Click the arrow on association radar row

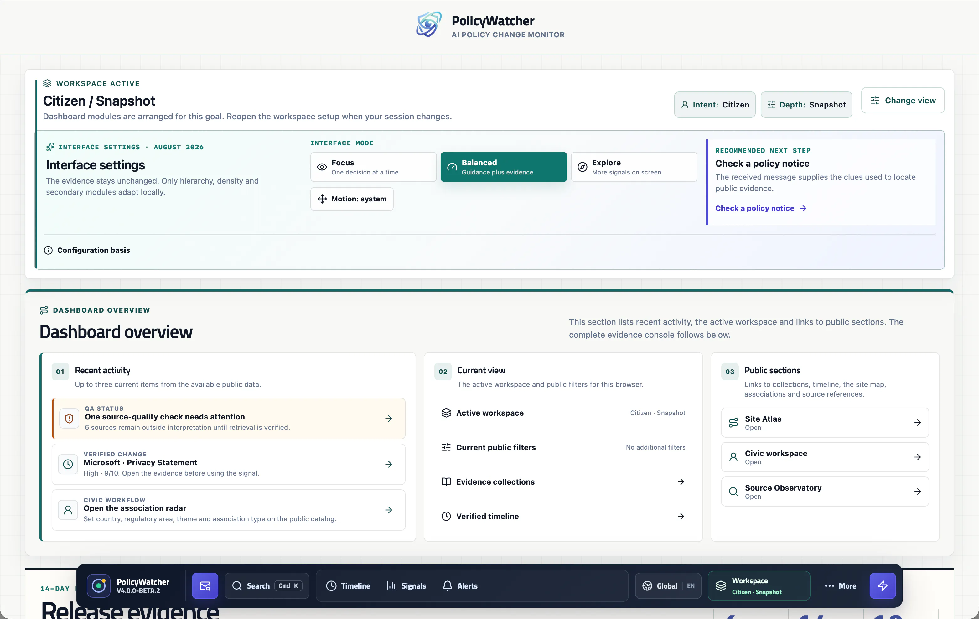[x=389, y=510]
